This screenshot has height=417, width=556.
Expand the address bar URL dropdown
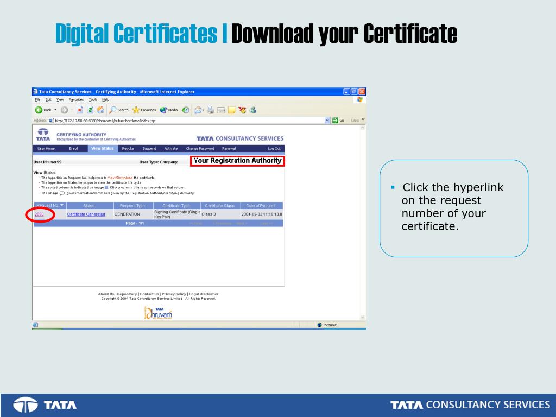327,121
